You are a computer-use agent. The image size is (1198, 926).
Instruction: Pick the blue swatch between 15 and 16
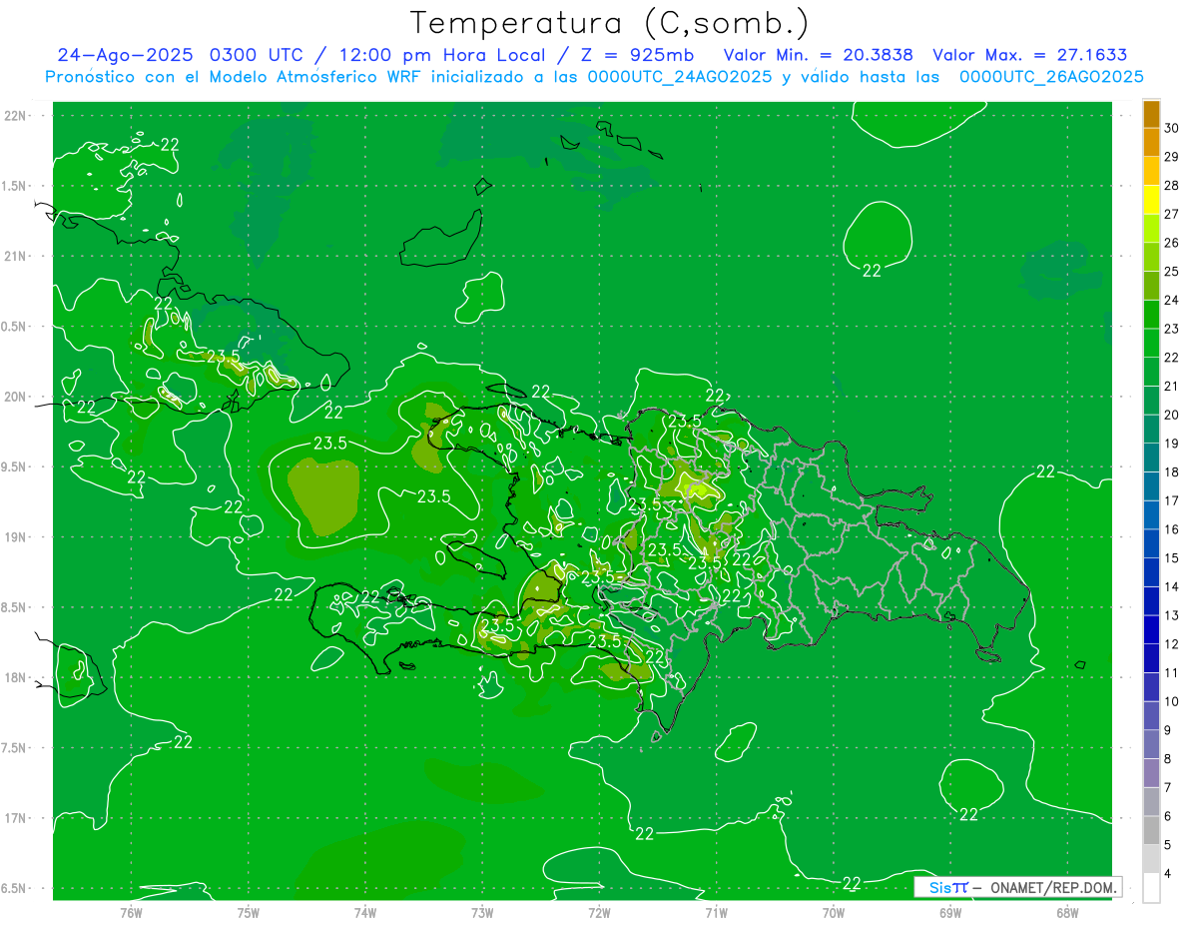coord(1151,544)
